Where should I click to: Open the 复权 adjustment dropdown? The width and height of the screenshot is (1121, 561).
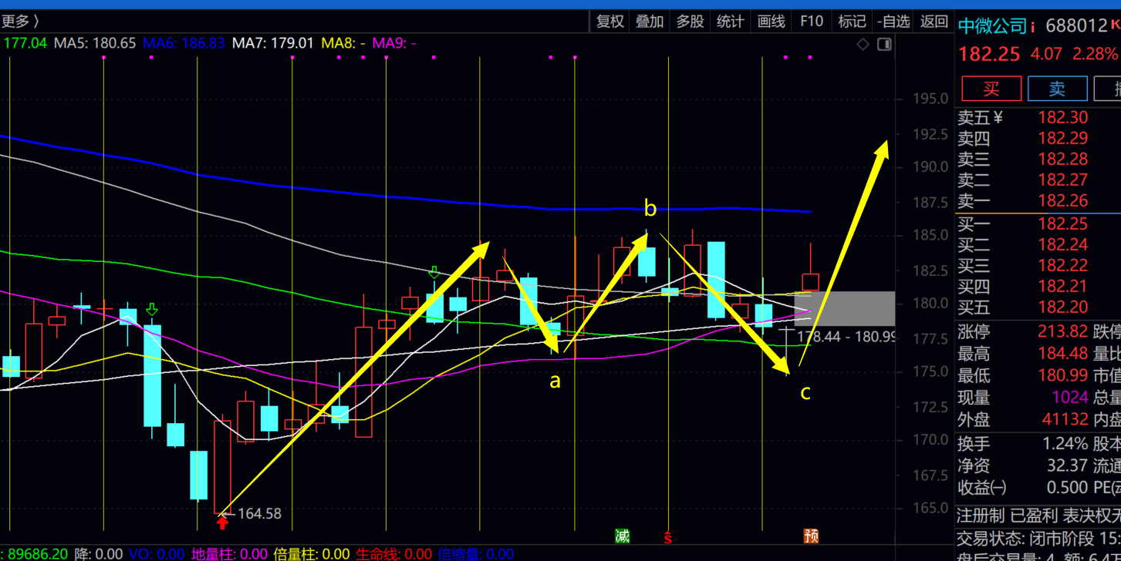609,22
